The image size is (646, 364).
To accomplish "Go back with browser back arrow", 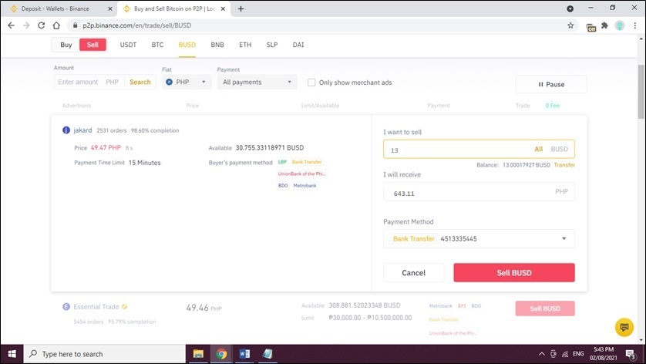I will point(11,25).
